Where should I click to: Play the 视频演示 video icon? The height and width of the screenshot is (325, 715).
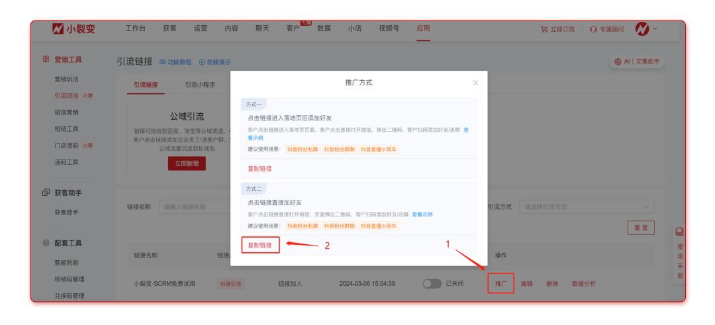click(202, 62)
